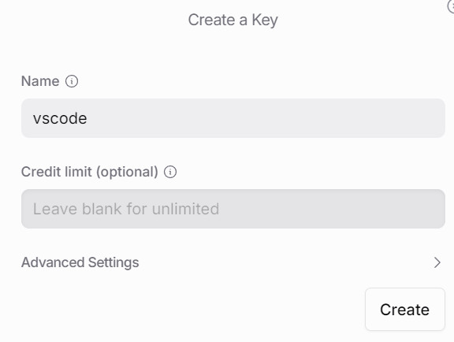Click the Advanced Settings chevron arrow

(x=437, y=262)
